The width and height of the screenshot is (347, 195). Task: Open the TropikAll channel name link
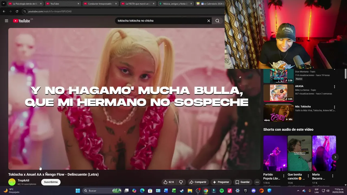click(x=23, y=180)
